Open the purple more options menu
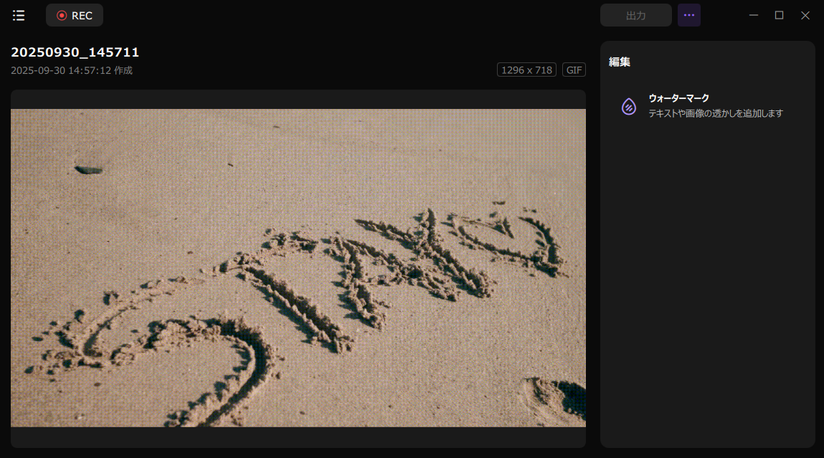This screenshot has width=824, height=458. [689, 15]
